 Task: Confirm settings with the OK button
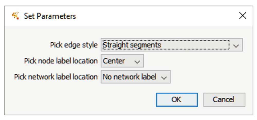177,100
